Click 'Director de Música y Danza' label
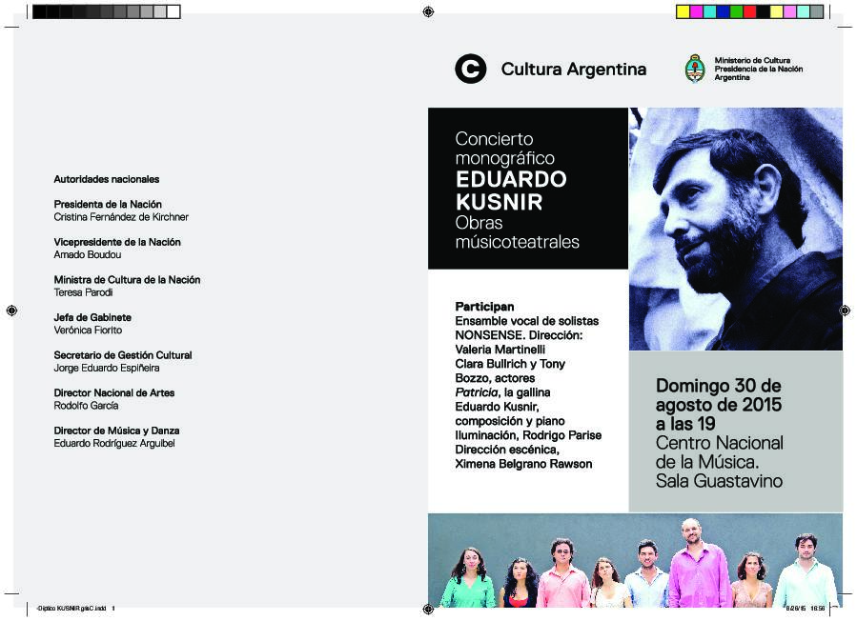Viewport: 857px width, 621px height. coord(116,431)
